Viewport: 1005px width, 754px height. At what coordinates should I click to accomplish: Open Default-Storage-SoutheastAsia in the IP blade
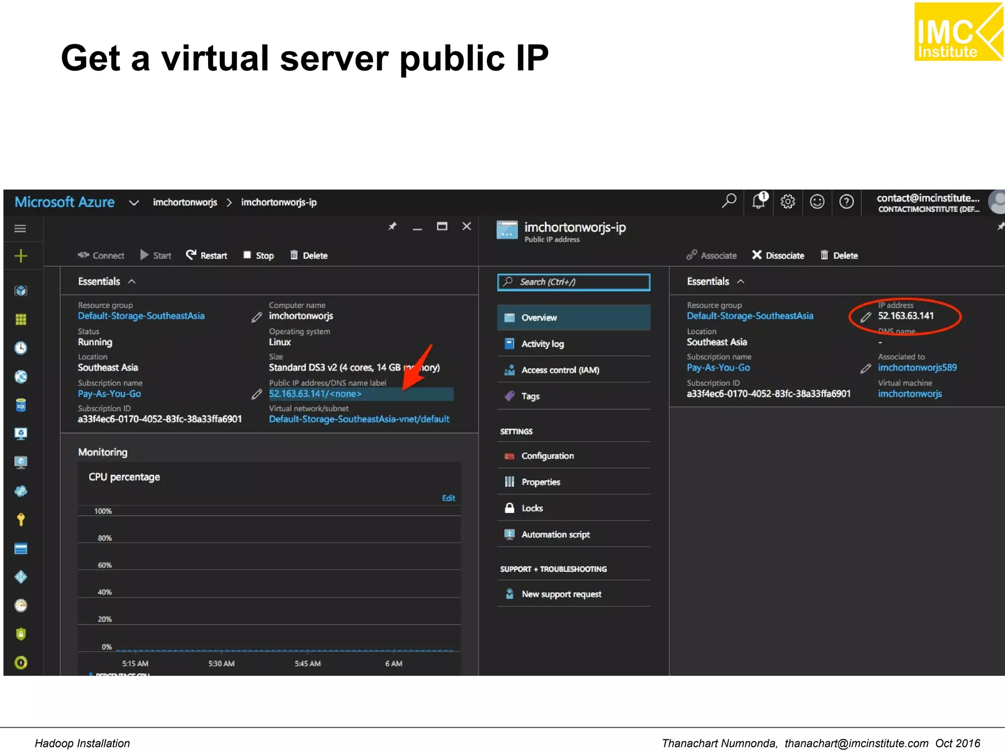pyautogui.click(x=750, y=316)
